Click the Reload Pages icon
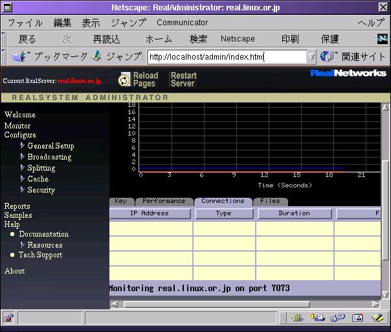This screenshot has width=391, height=332. (124, 80)
